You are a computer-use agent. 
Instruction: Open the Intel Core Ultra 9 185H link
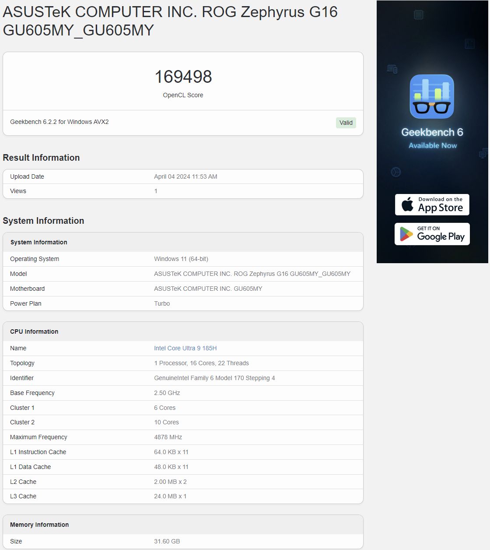tap(185, 348)
